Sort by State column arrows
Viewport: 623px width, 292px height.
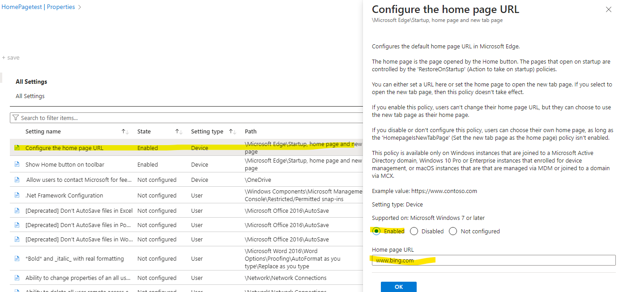pyautogui.click(x=179, y=132)
